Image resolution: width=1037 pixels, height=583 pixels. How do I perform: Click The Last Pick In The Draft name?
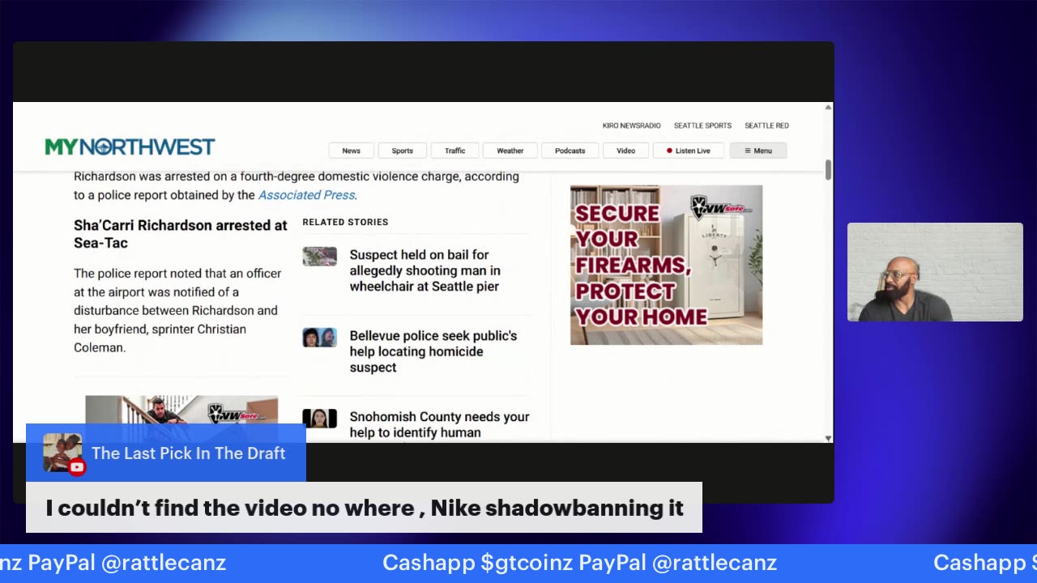point(188,453)
